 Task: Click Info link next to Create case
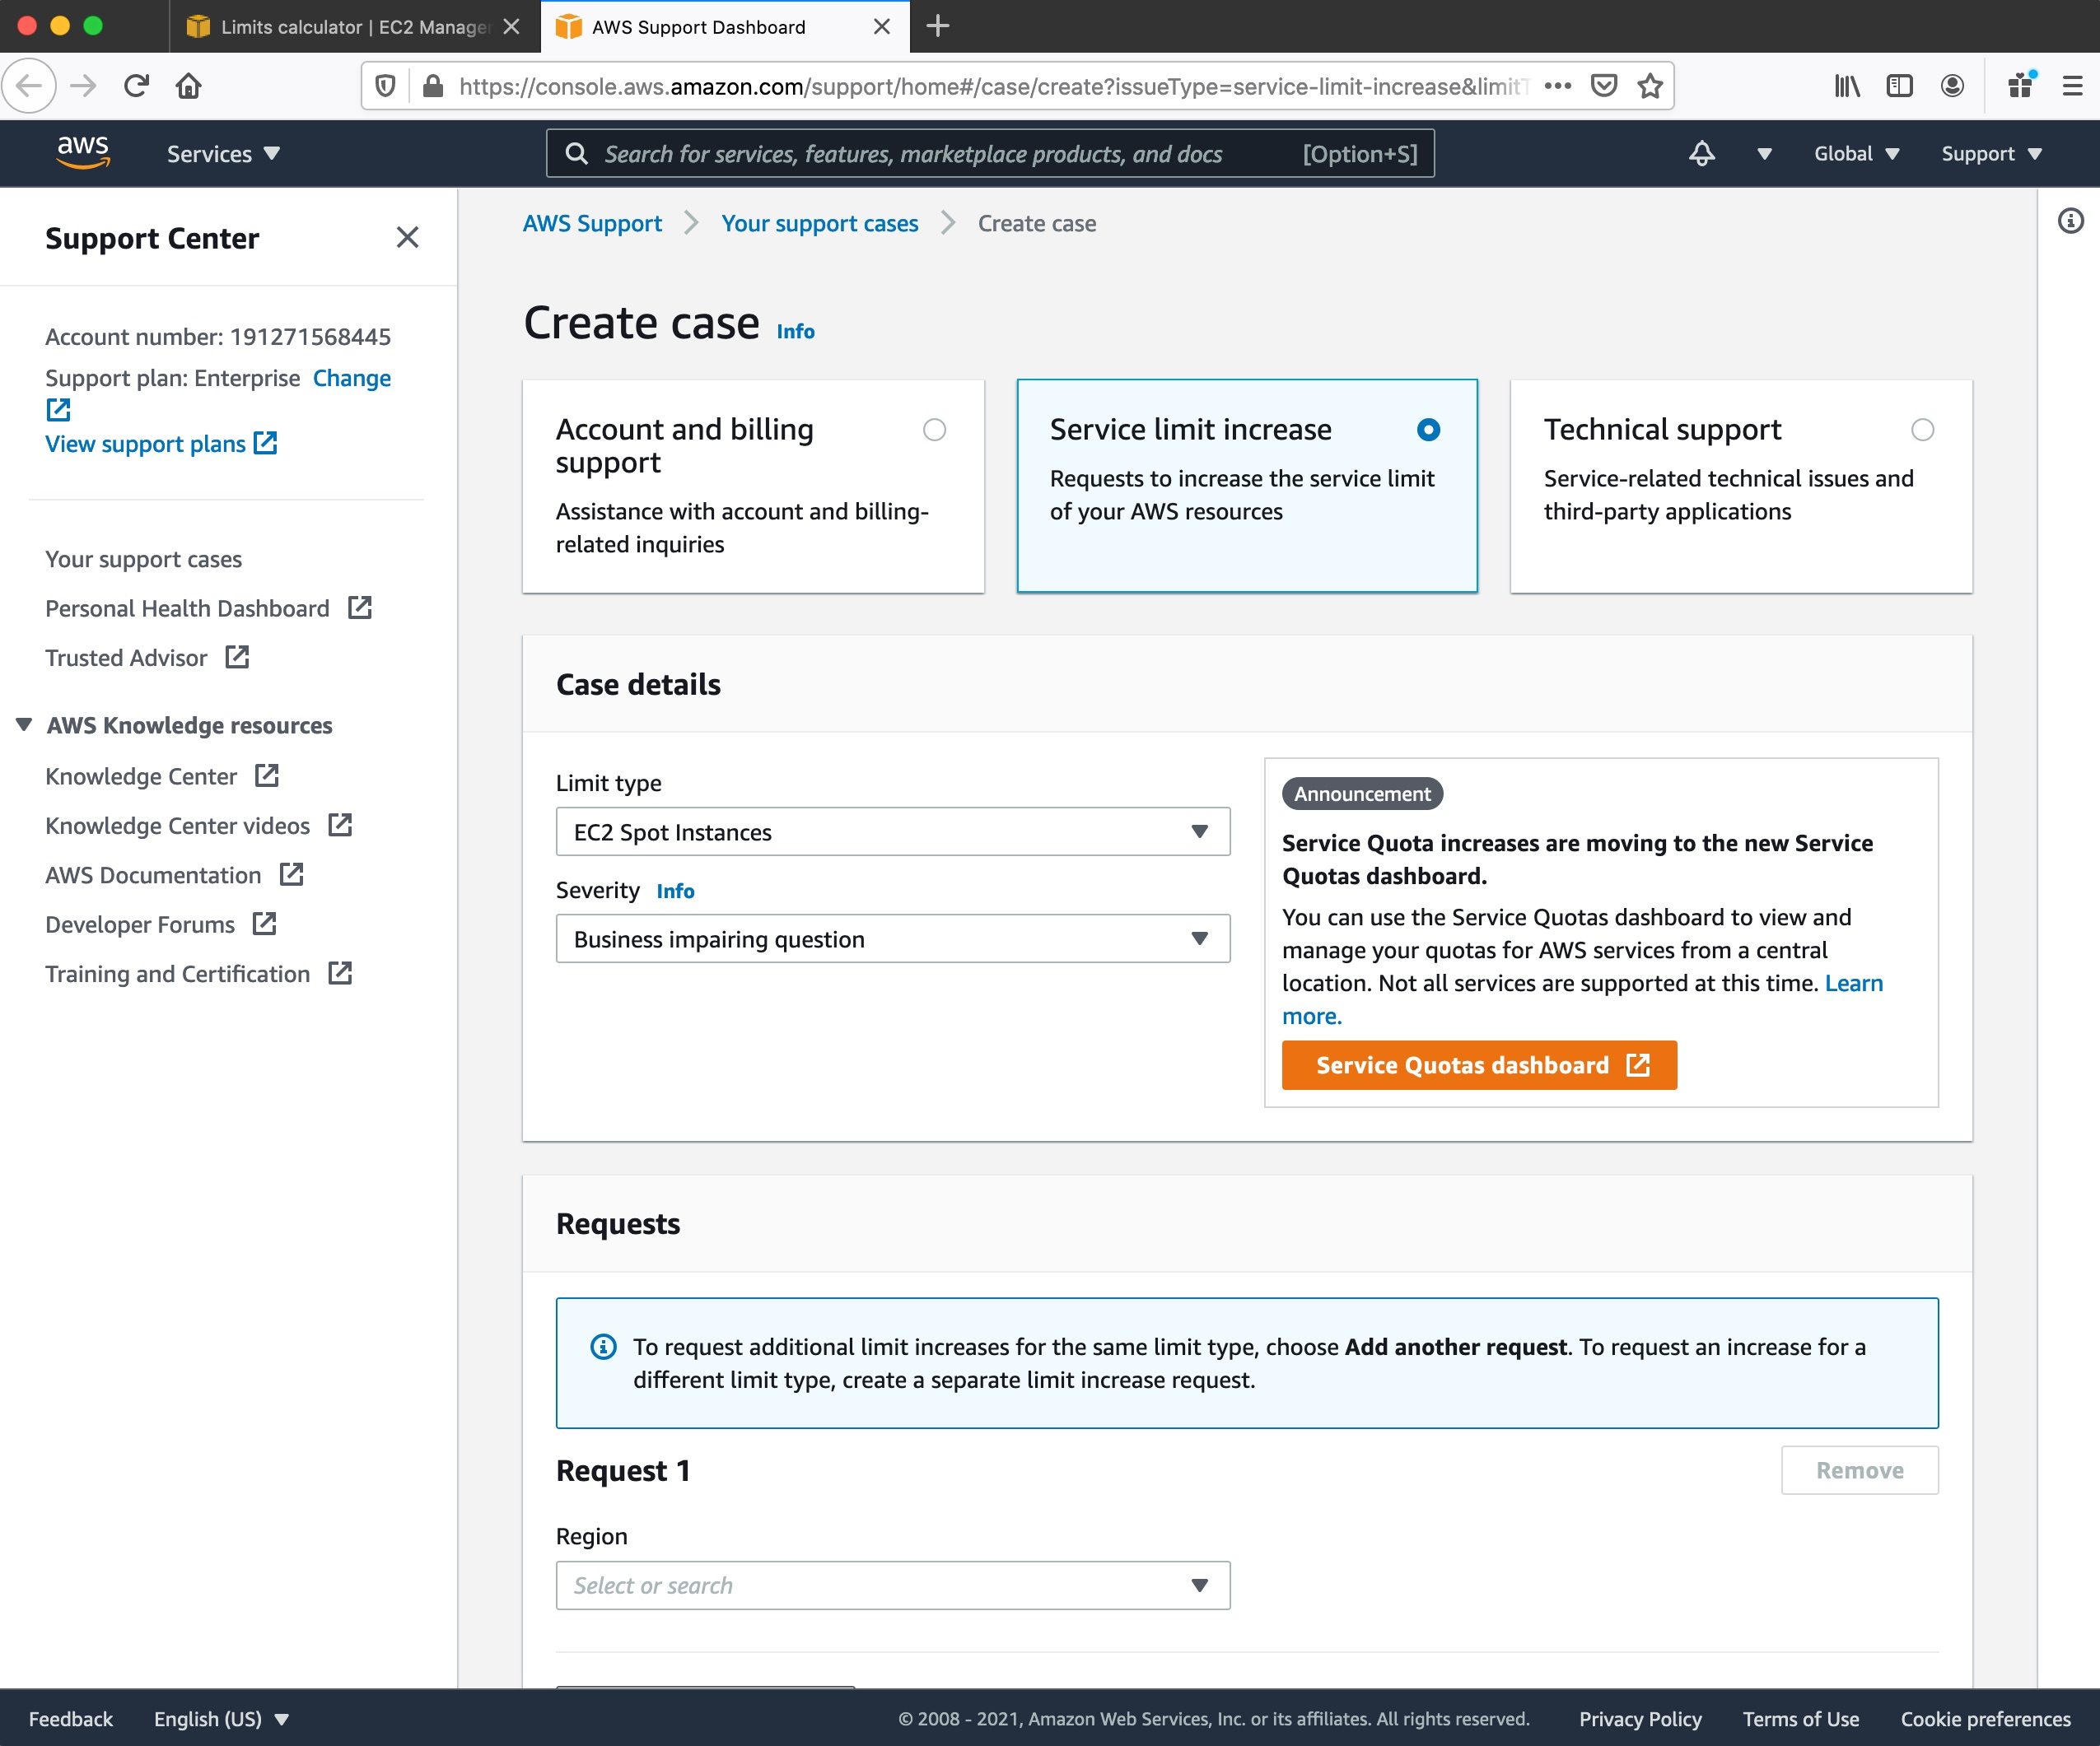click(795, 331)
